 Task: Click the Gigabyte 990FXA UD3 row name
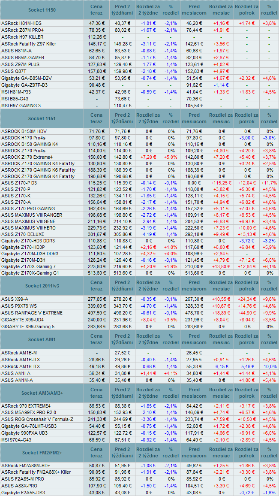[25, 433]
